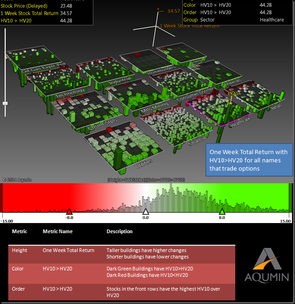Select the red -8.0 triangle marker
The image size is (295, 304).
pyautogui.click(x=69, y=211)
